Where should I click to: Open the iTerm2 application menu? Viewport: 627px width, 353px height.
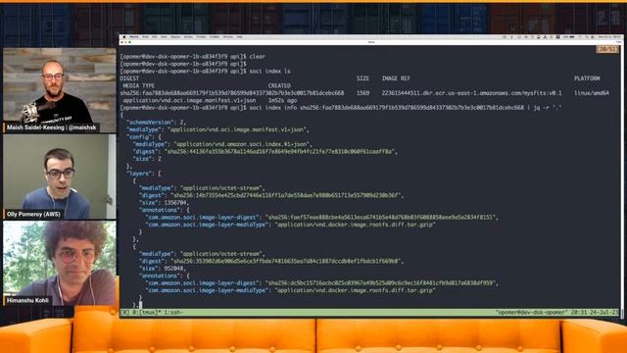[x=134, y=37]
